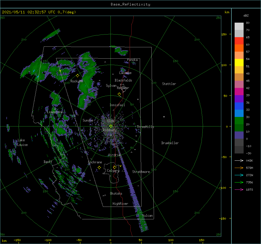Click the ThreeHills town label
261x244 pixels.
click(146, 127)
